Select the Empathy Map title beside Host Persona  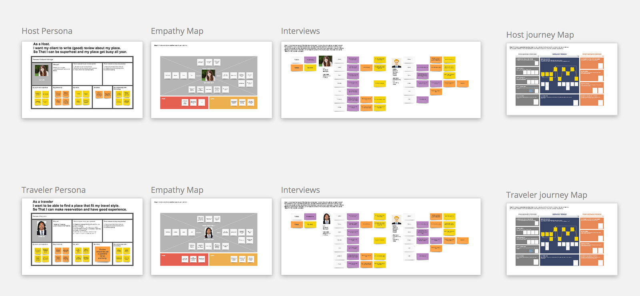[x=177, y=31]
